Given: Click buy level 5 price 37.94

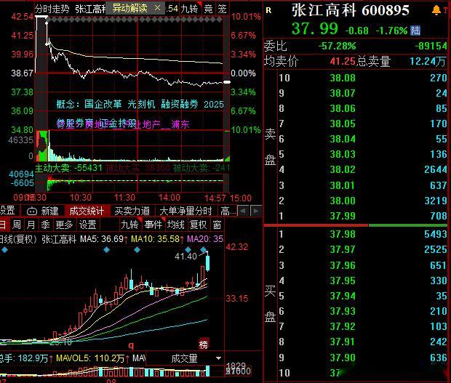Looking at the screenshot, I should (x=343, y=296).
